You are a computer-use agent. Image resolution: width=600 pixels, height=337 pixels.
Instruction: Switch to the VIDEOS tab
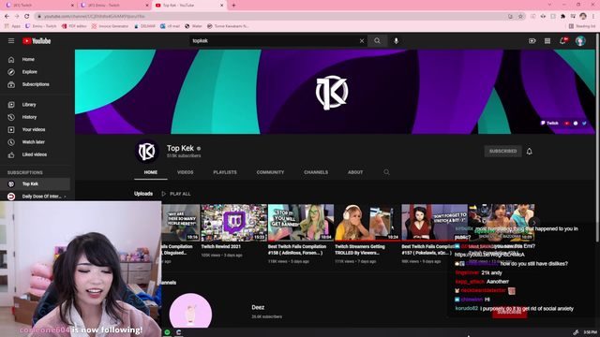(186, 172)
